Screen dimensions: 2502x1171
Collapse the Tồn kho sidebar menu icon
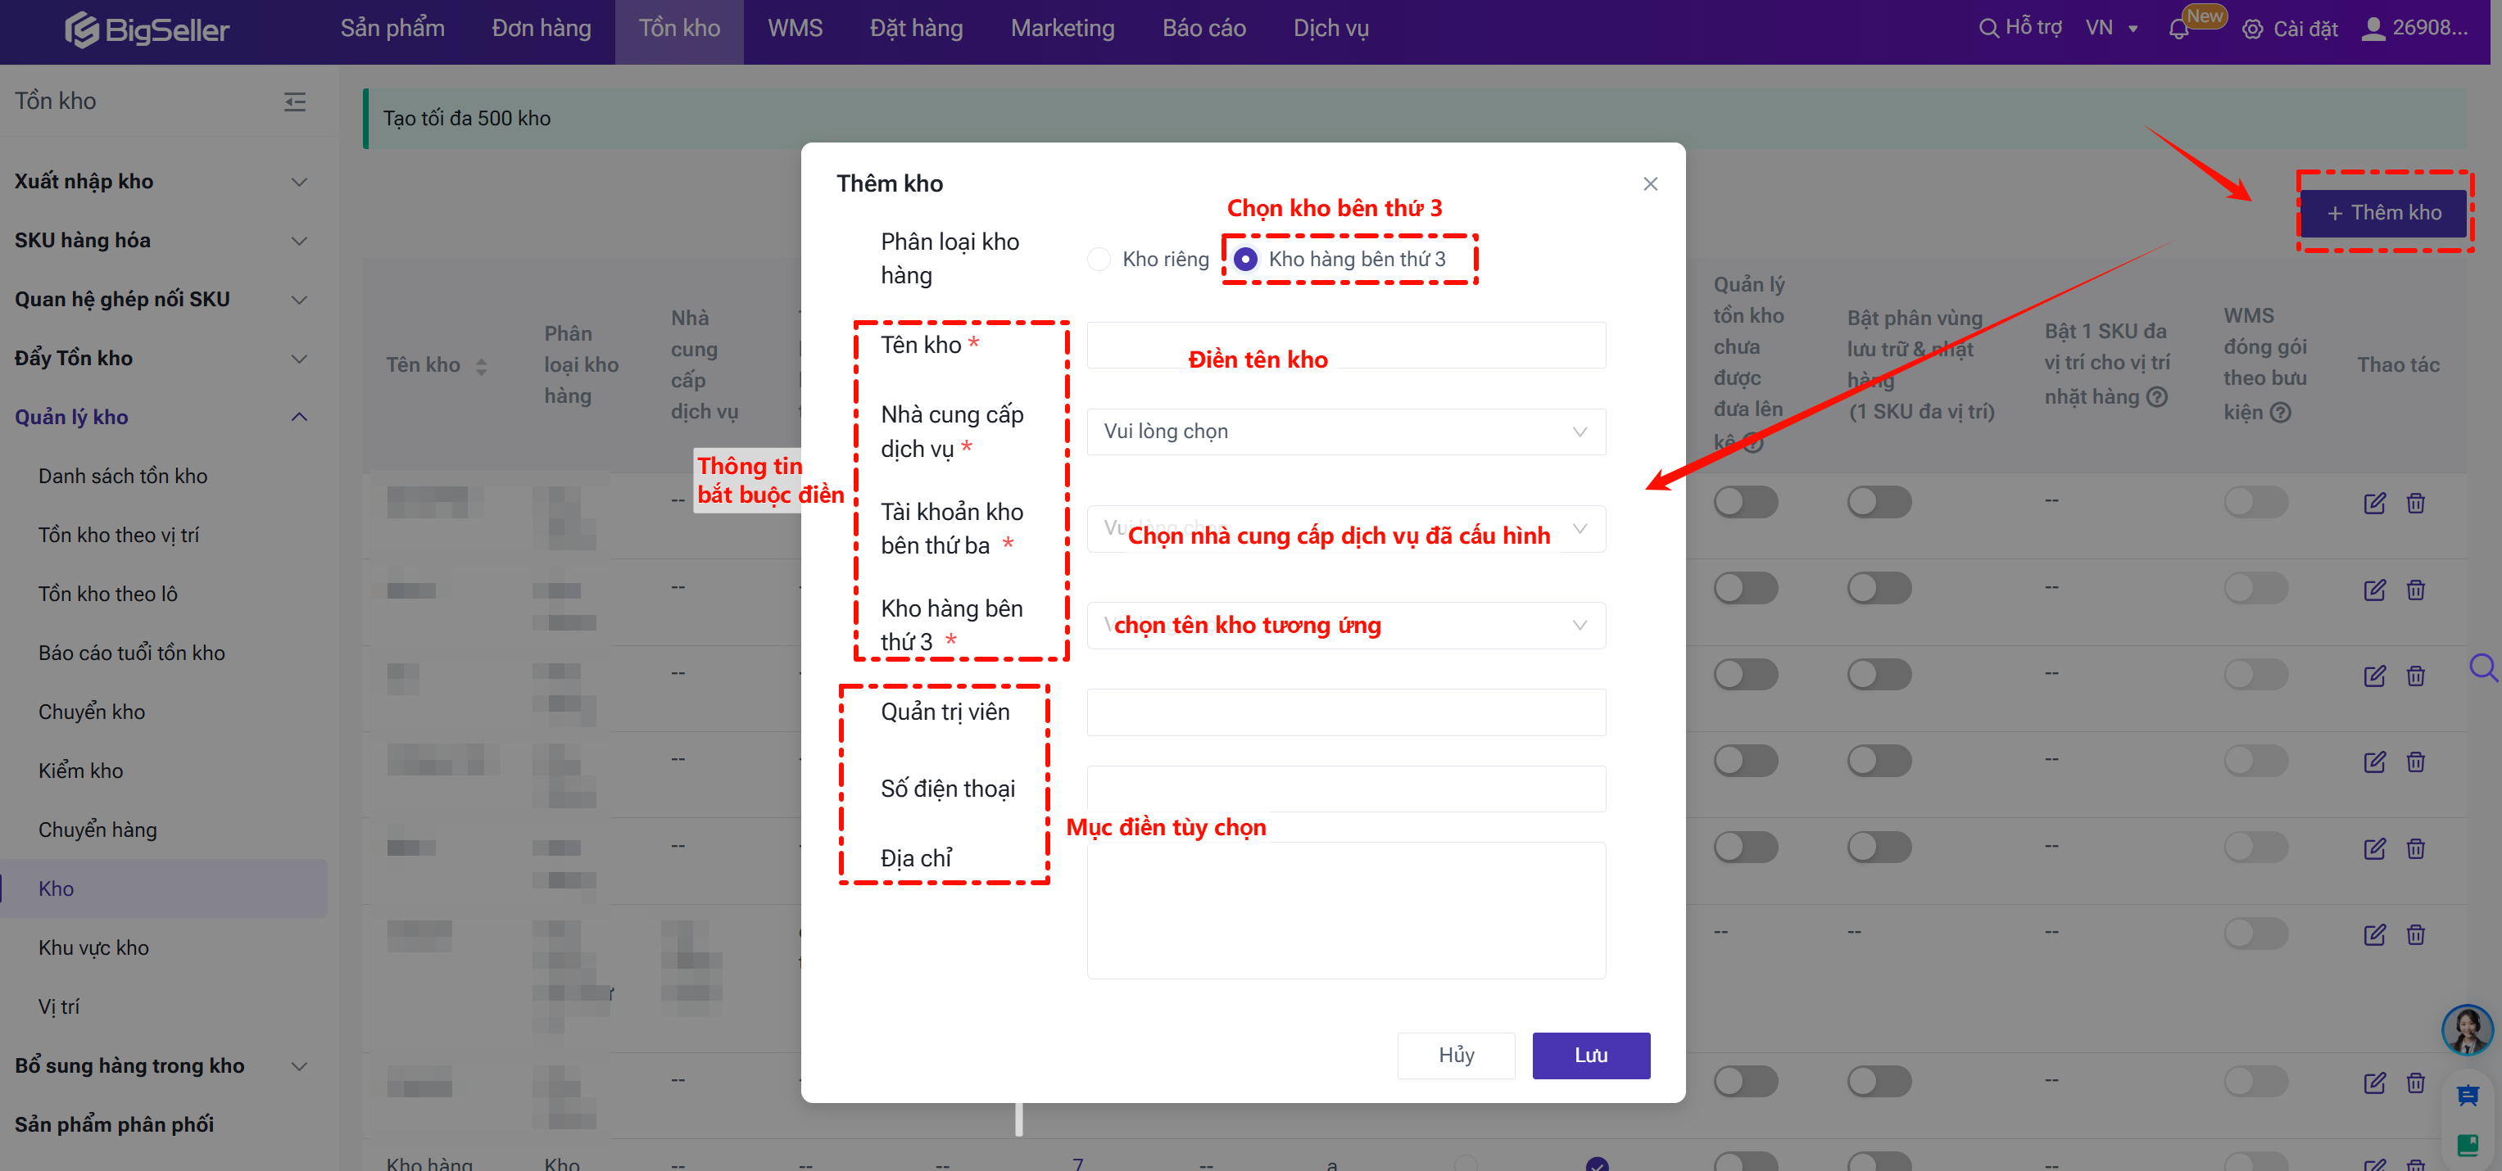point(294,101)
